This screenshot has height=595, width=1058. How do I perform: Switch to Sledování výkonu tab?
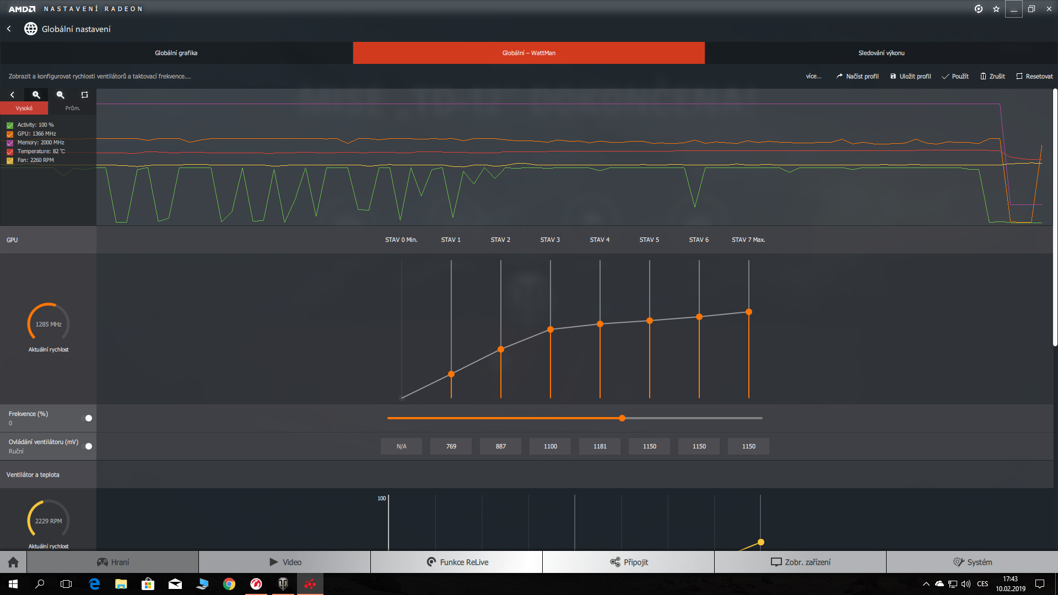[881, 53]
